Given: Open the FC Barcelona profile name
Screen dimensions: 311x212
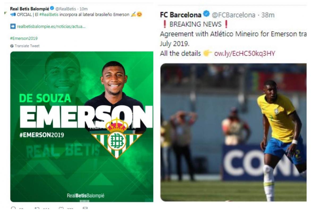Looking at the screenshot, I should click(180, 15).
